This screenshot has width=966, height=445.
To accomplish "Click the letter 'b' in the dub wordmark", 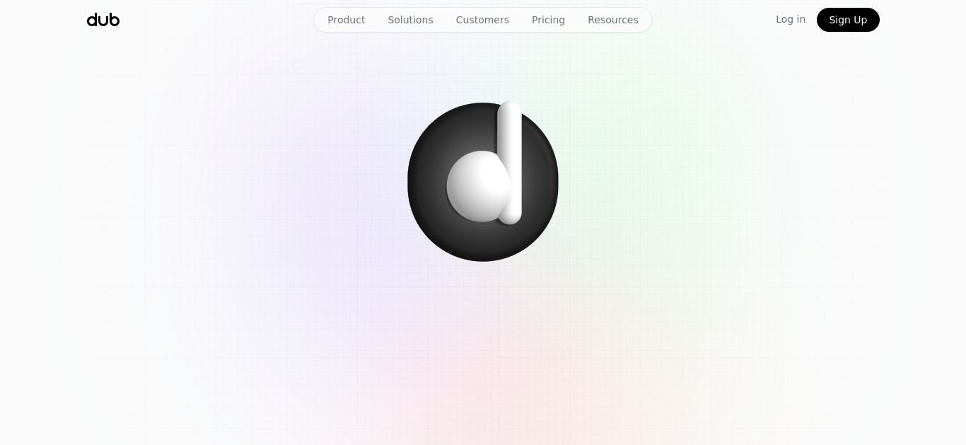I will 114,20.
